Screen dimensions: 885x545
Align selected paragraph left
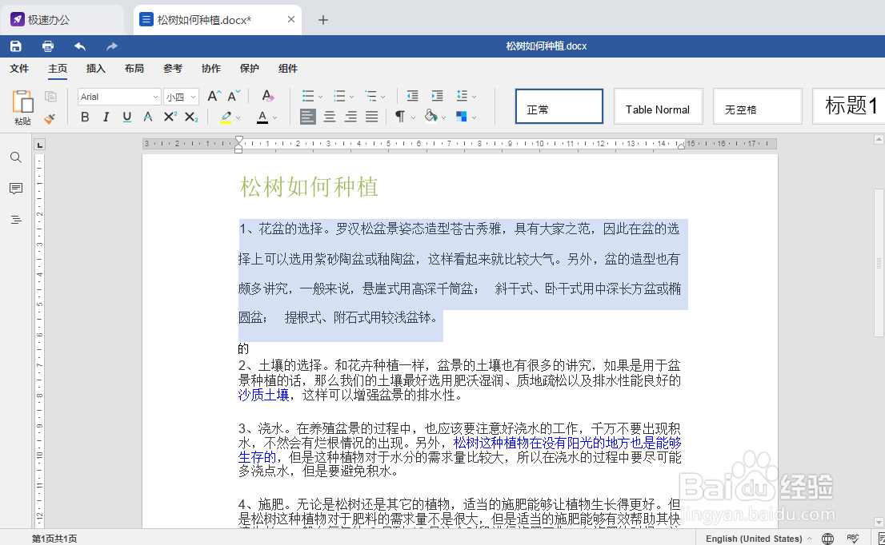point(307,117)
